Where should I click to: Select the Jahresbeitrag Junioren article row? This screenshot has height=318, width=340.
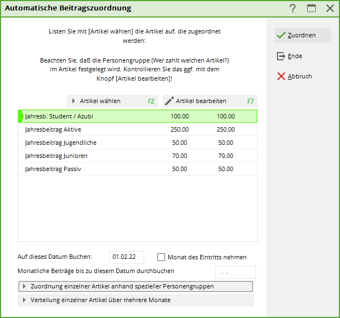tap(137, 156)
